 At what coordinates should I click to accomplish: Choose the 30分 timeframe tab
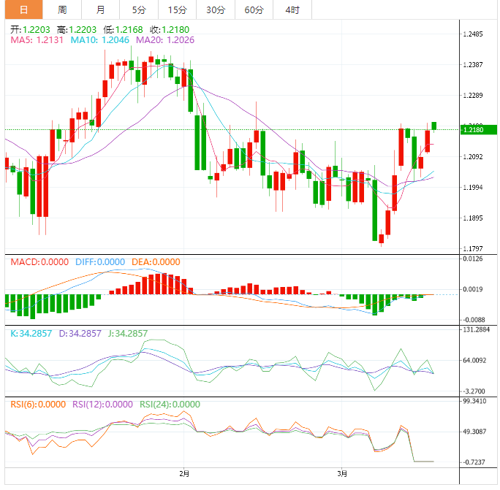[x=216, y=10]
